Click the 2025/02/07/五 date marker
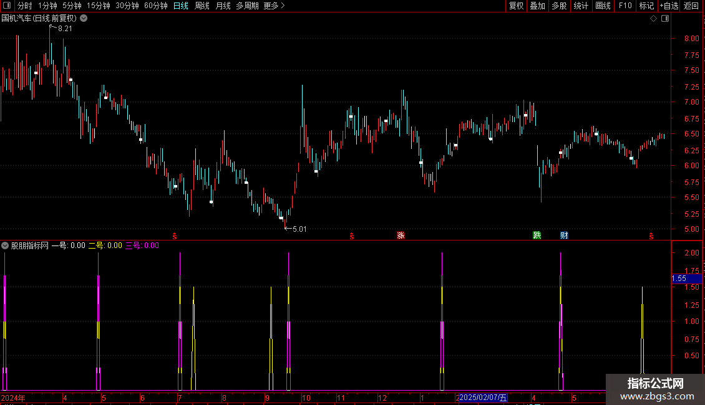This screenshot has width=705, height=405. click(483, 398)
